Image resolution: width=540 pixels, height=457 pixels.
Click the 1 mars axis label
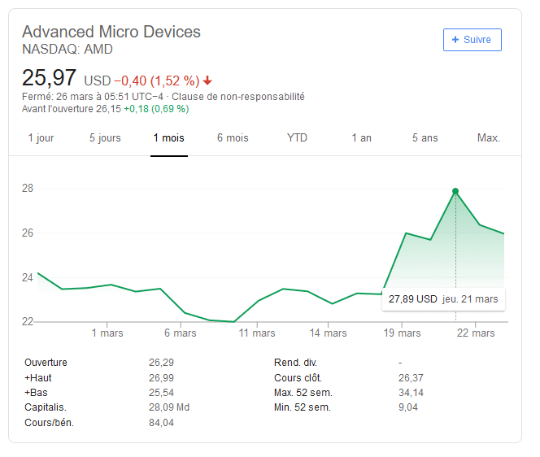107,333
